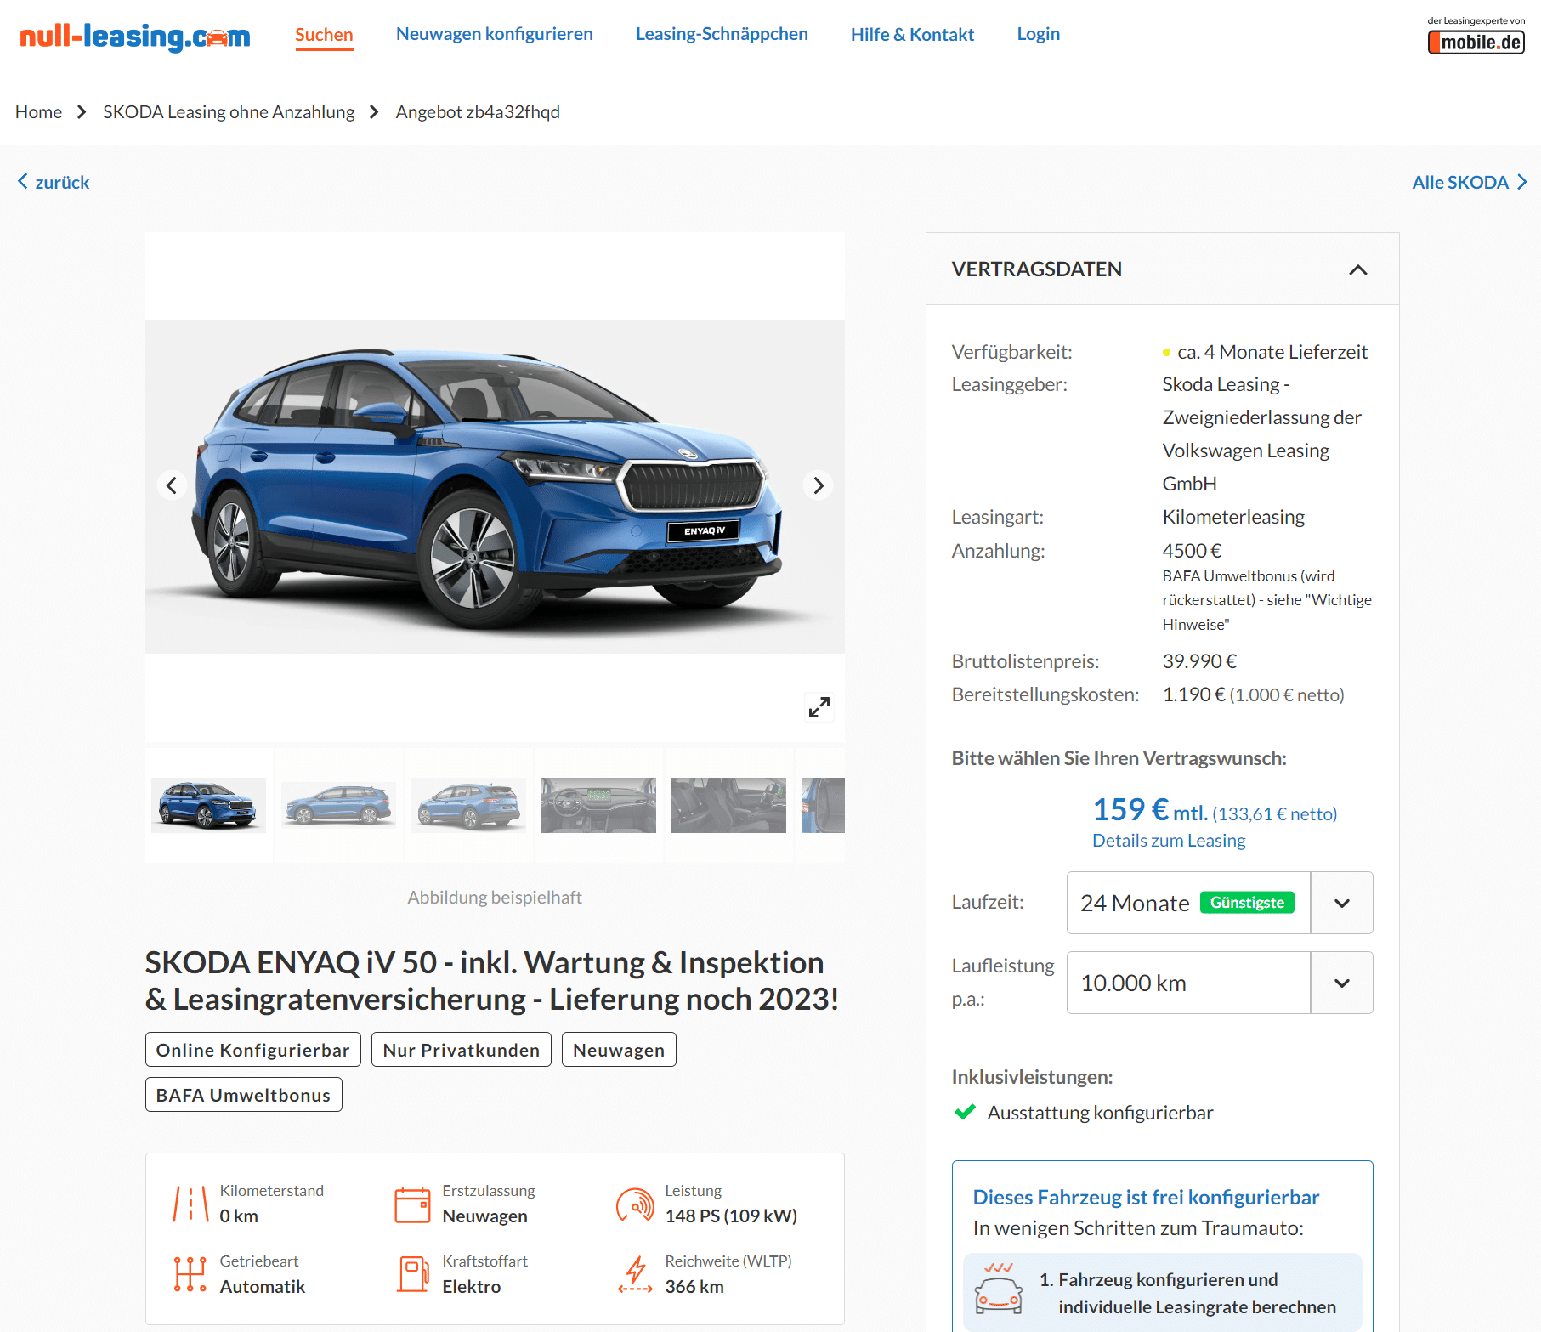The height and width of the screenshot is (1332, 1541).
Task: Click the Leistung gauge icon
Action: click(635, 1204)
